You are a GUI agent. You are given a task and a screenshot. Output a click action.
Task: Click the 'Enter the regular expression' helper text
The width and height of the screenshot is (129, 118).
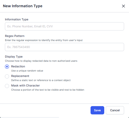tap(44, 40)
